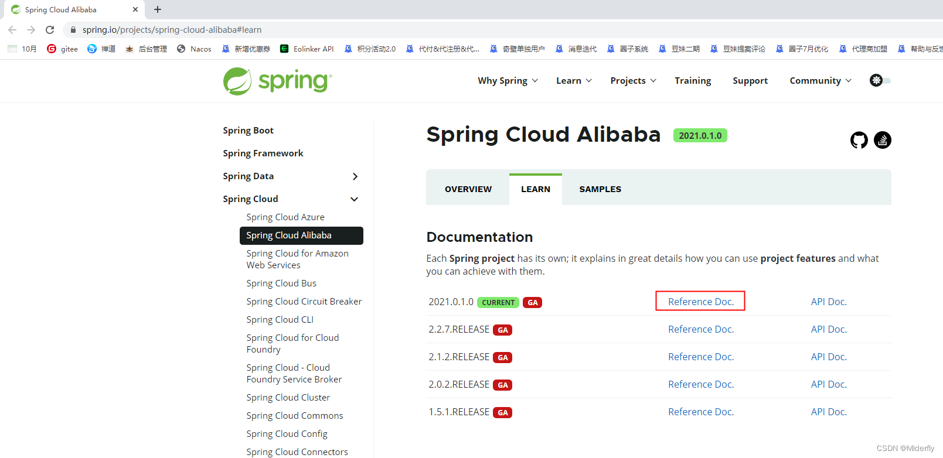The width and height of the screenshot is (943, 458).
Task: Open the 消息迭代 bookmark
Action: [x=576, y=49]
